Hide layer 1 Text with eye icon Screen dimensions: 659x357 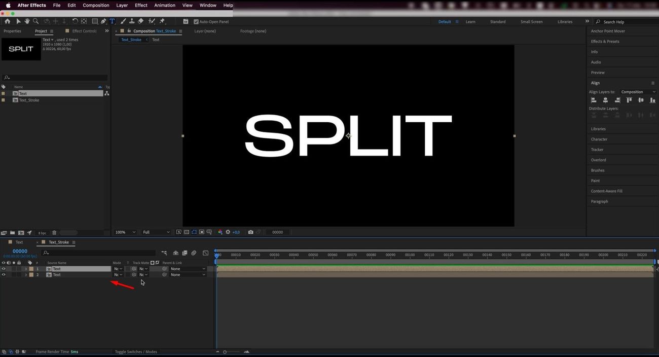coord(4,269)
